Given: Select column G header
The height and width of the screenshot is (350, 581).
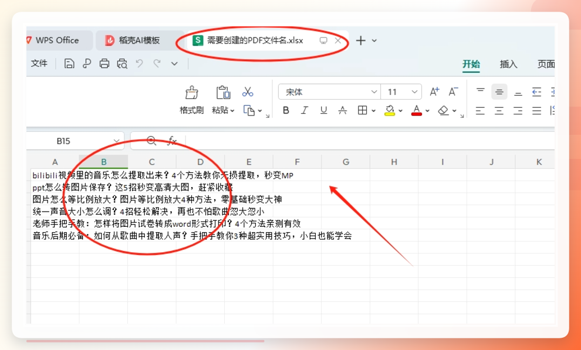Looking at the screenshot, I should [x=346, y=162].
